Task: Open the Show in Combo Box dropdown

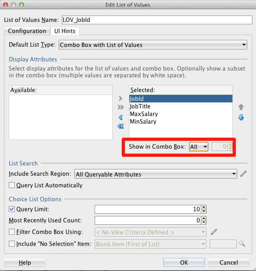Action: (198, 147)
